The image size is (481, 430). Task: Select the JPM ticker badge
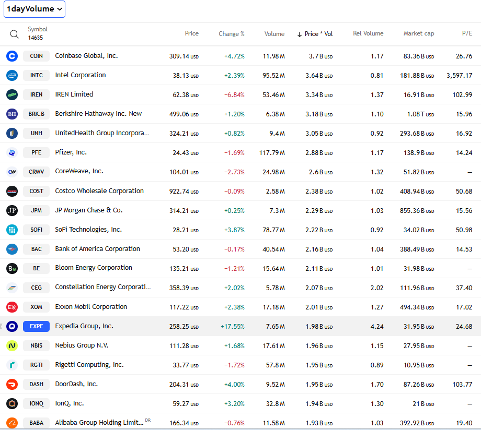pyautogui.click(x=36, y=210)
